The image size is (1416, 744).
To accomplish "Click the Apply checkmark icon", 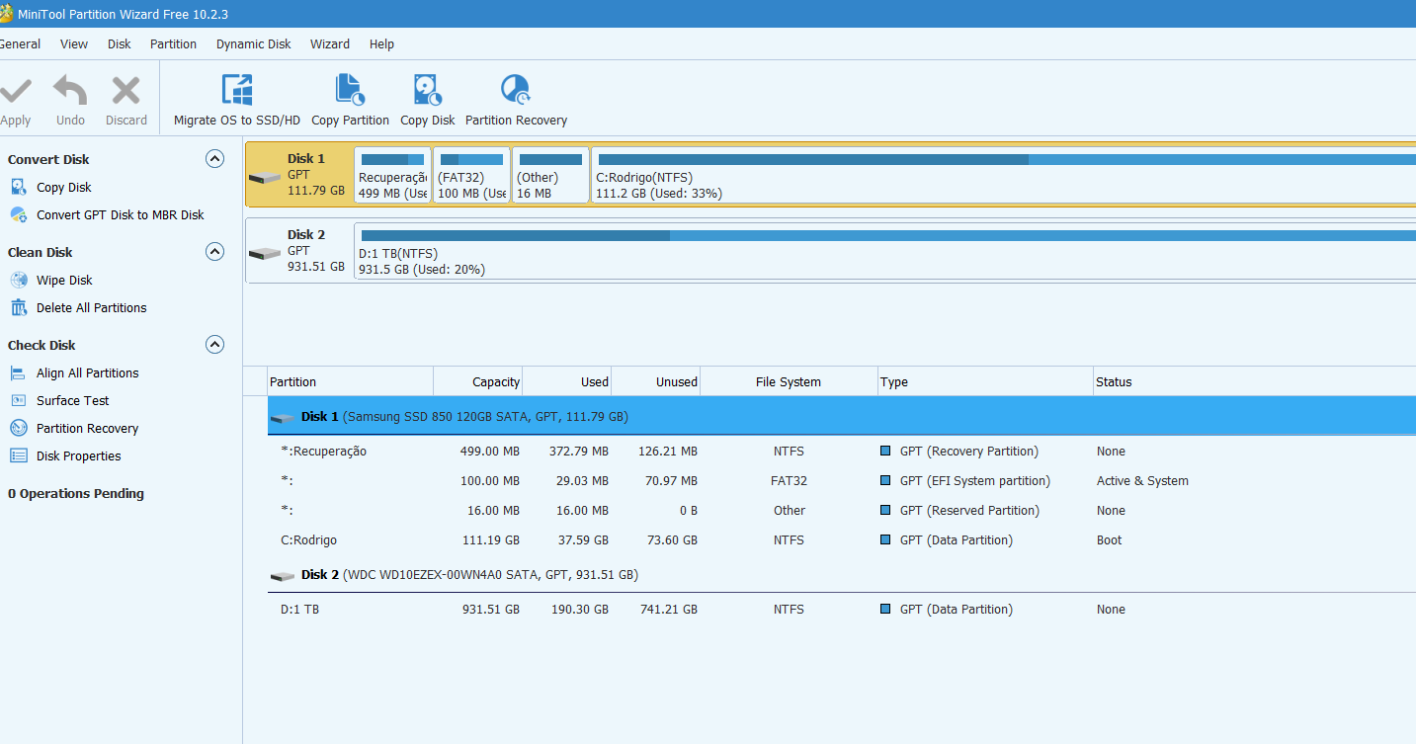I will tap(16, 91).
